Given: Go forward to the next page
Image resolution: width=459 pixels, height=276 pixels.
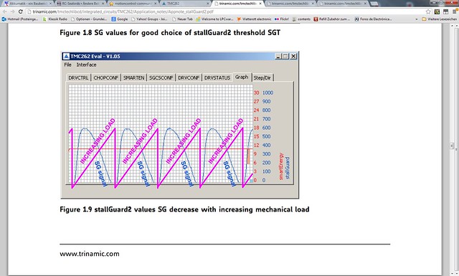Looking at the screenshot, I should point(12,11).
